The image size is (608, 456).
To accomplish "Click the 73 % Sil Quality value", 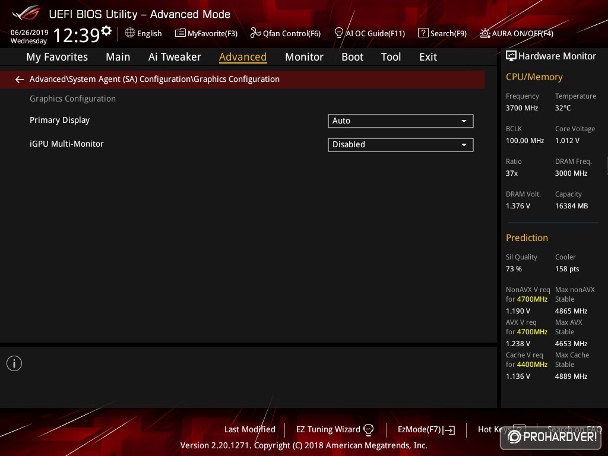I will (514, 269).
